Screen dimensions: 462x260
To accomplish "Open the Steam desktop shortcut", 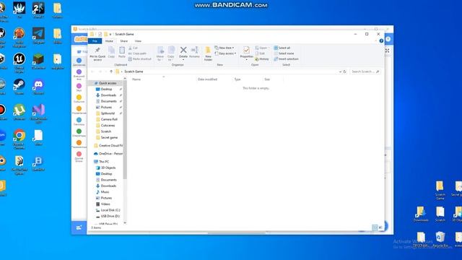I will [x=19, y=87].
